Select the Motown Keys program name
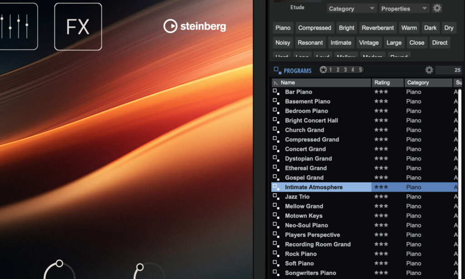Image resolution: width=465 pixels, height=279 pixels. coord(304,216)
